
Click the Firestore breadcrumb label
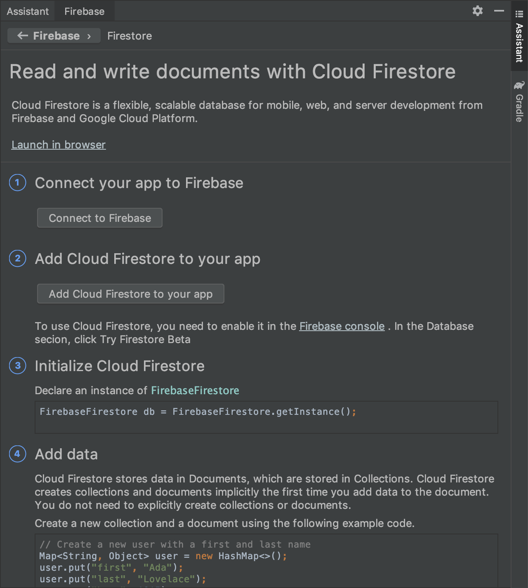pyautogui.click(x=130, y=36)
